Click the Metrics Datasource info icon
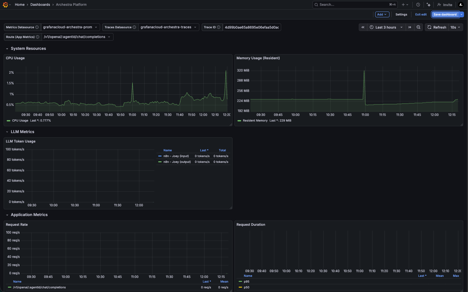This screenshot has width=468, height=292. [x=37, y=27]
